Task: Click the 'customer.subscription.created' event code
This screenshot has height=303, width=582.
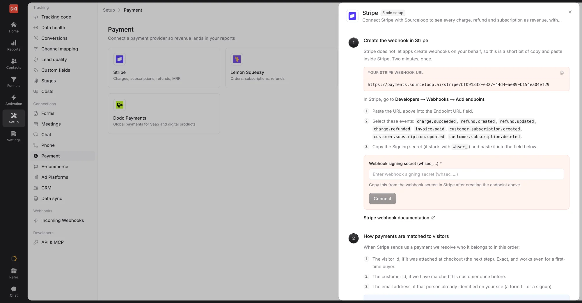Action: coord(484,129)
